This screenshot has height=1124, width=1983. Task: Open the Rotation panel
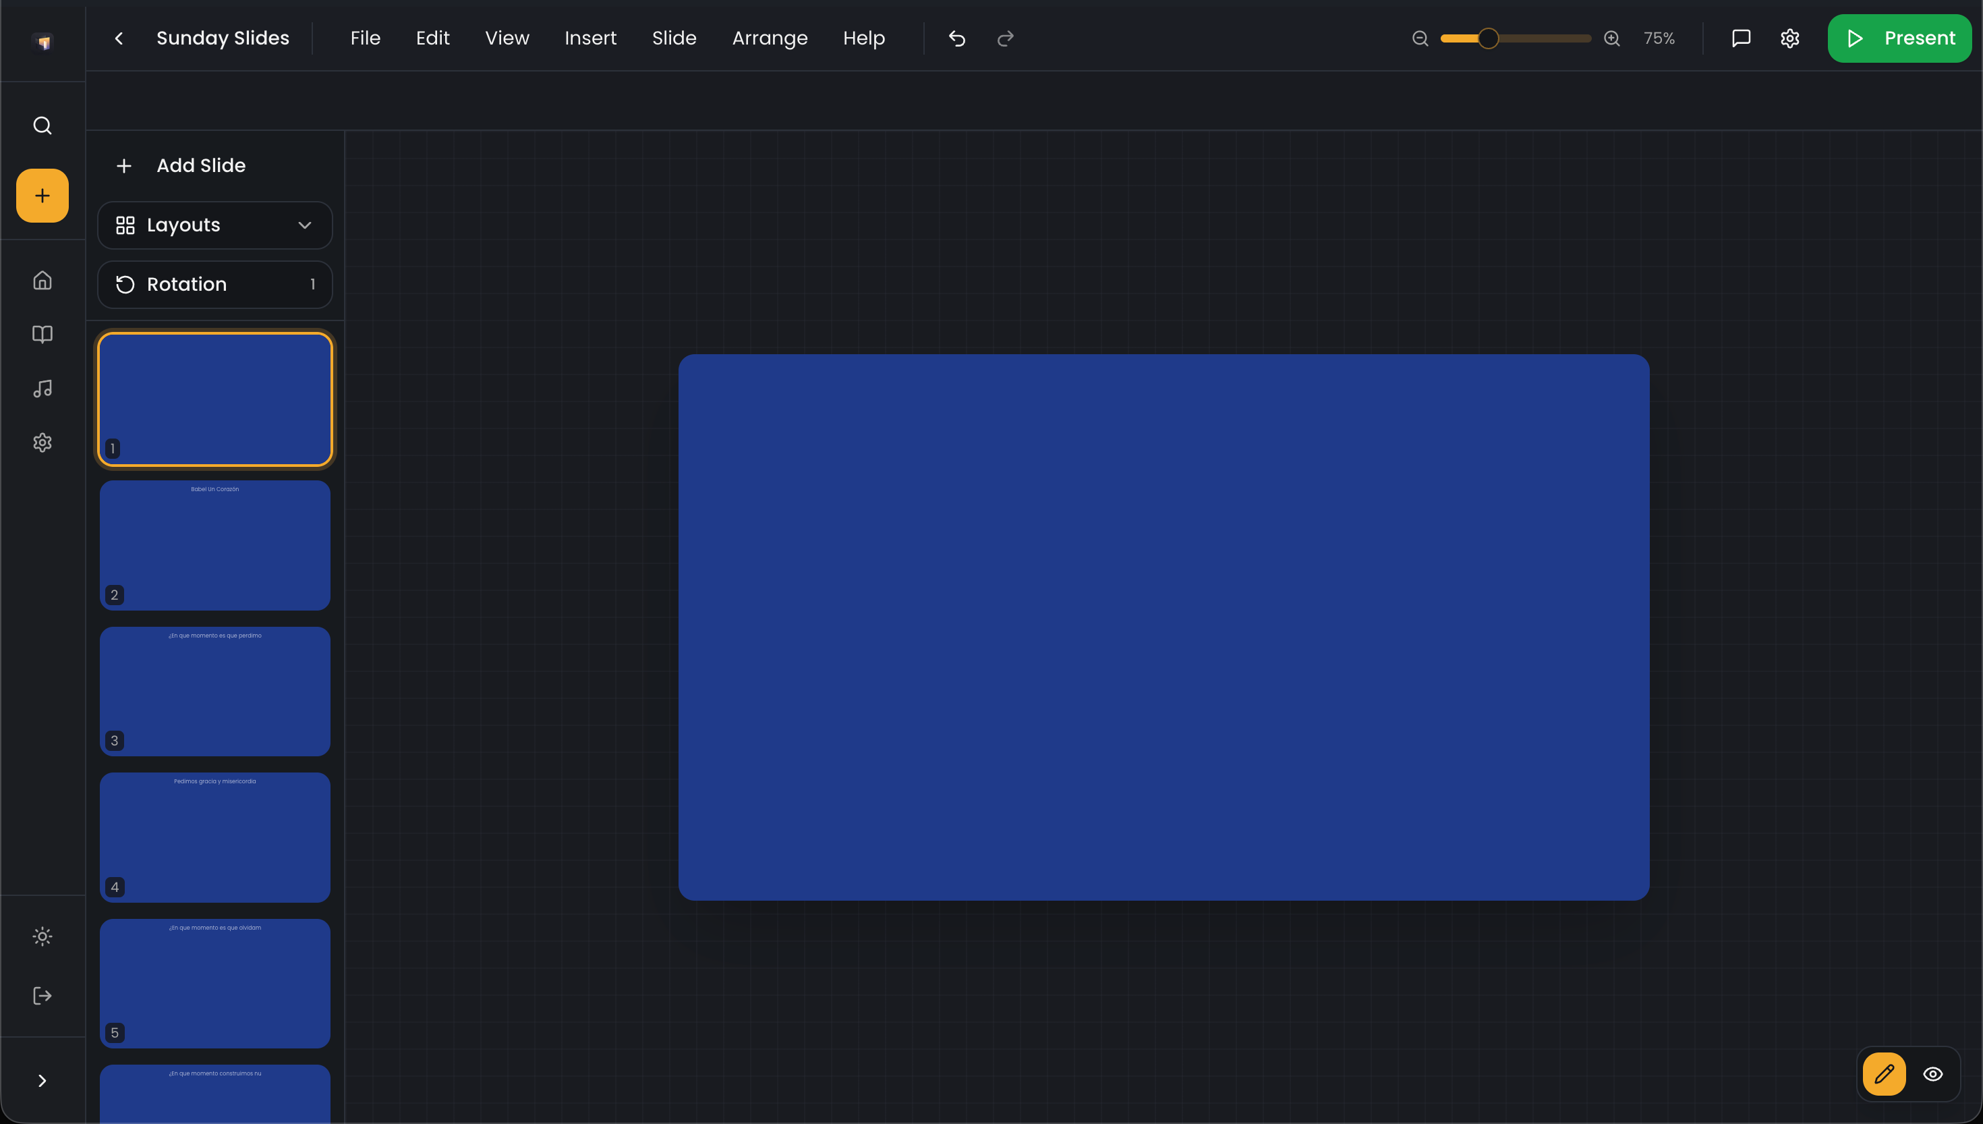click(214, 284)
